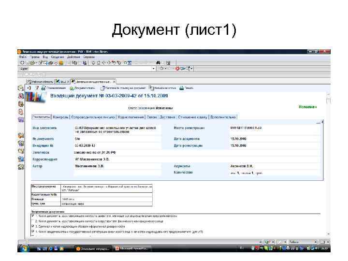Expand the navigation back-button dropdown arrow
Screen dimensions: 348x261
166,69
